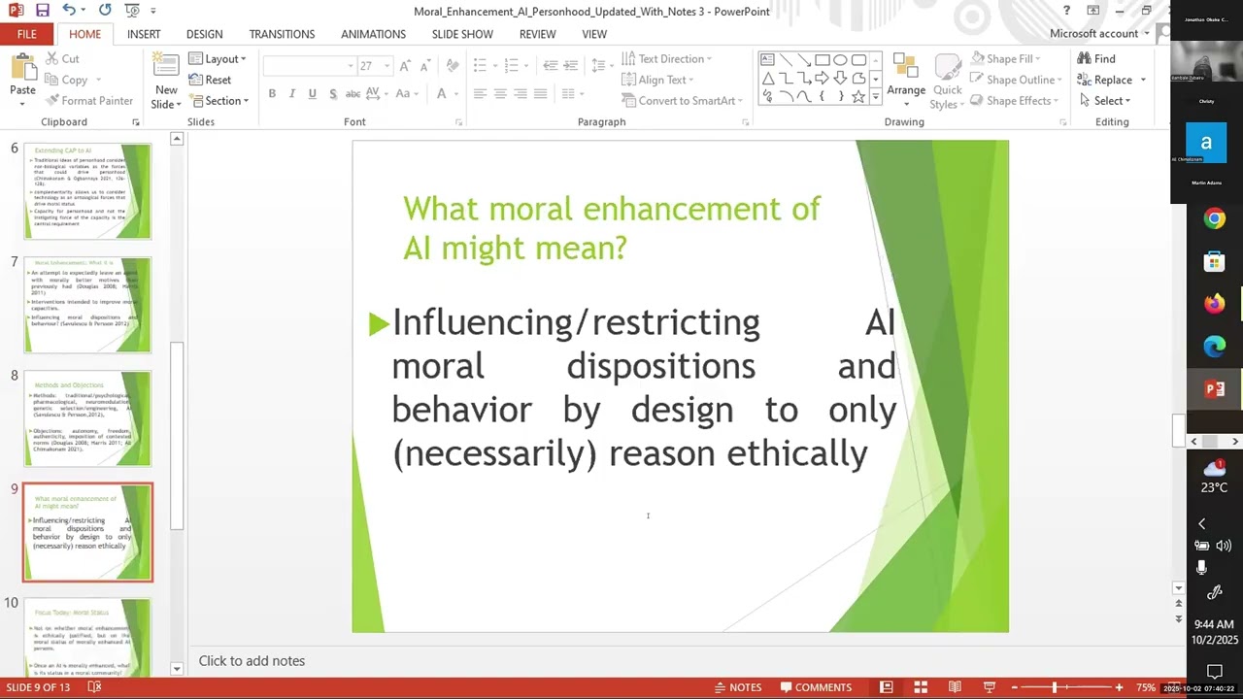Click the Undo arrow icon
Image resolution: width=1243 pixels, height=699 pixels.
pyautogui.click(x=69, y=11)
